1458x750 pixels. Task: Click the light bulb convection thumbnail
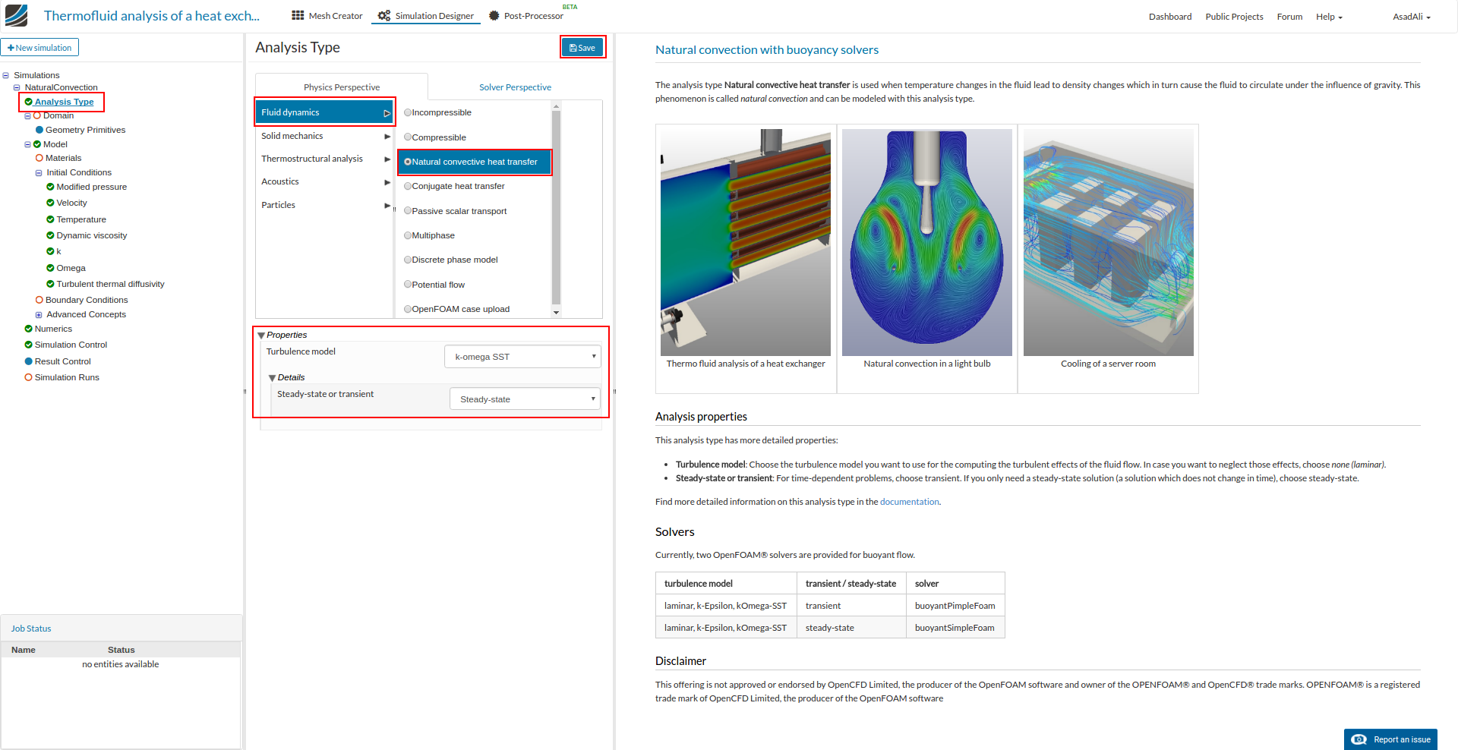point(926,241)
